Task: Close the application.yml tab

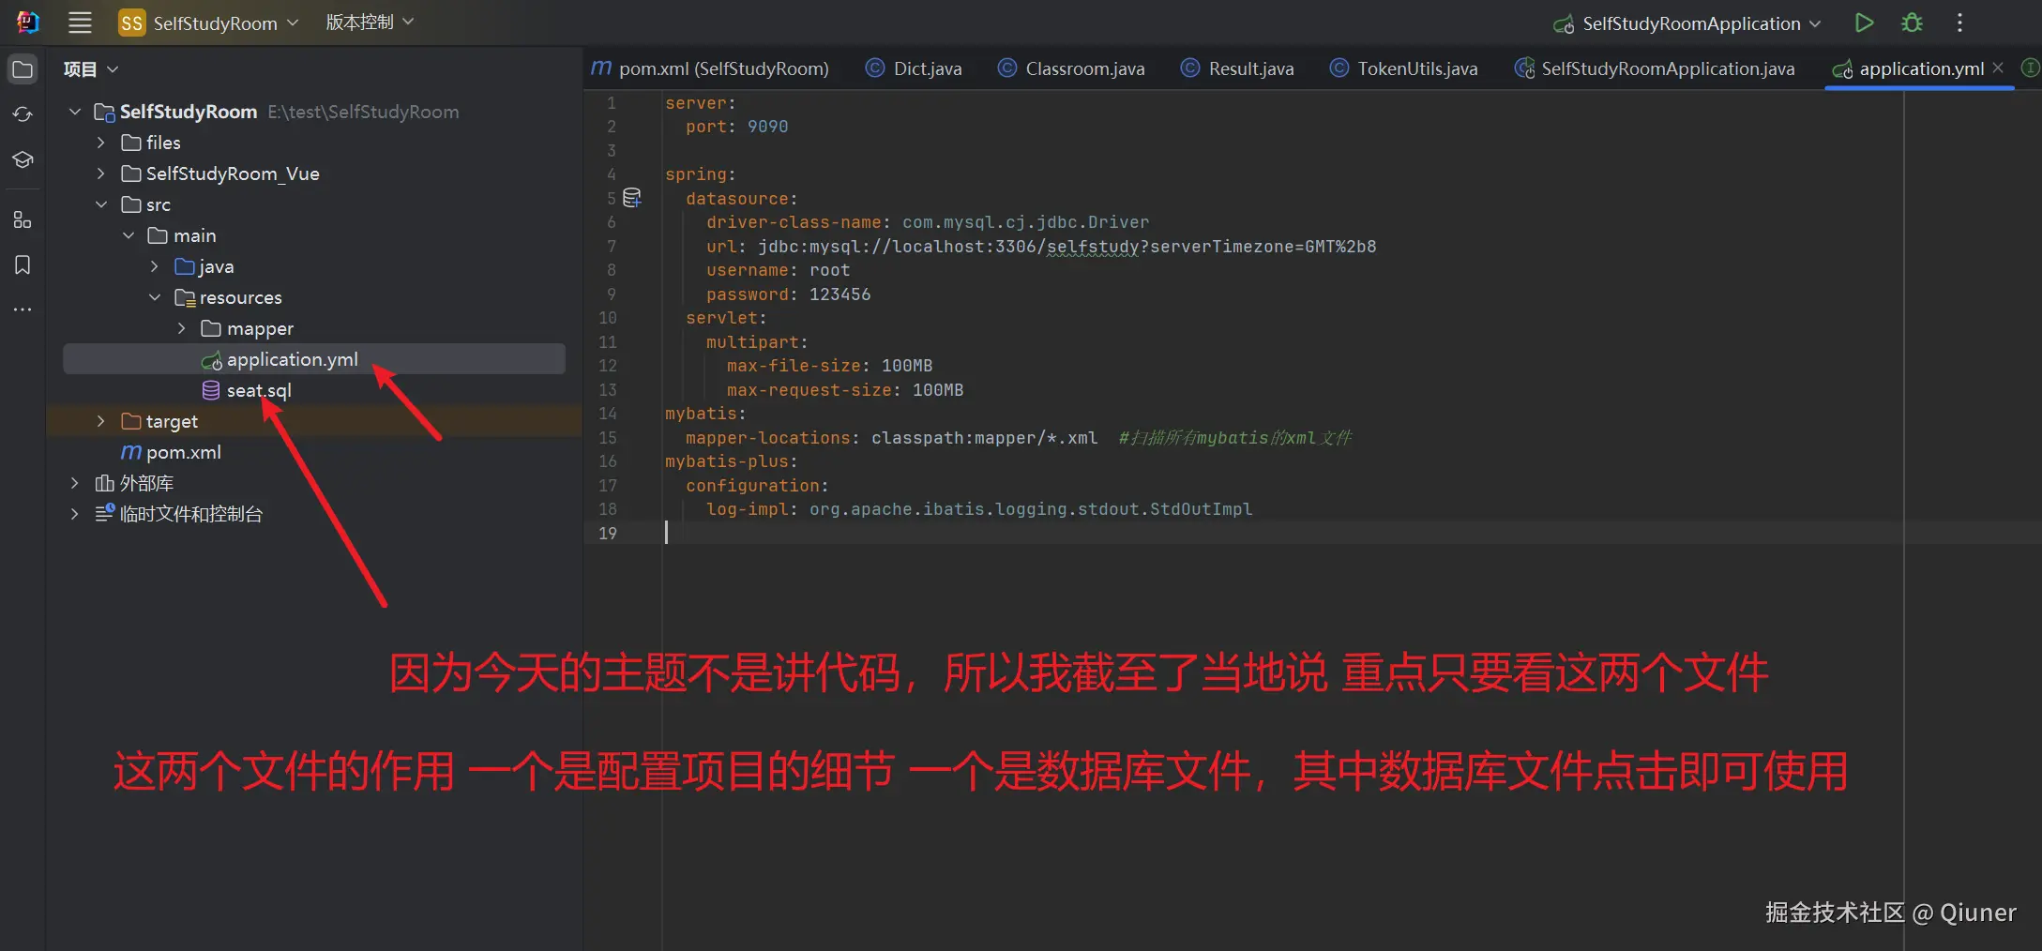Action: tap(1998, 68)
